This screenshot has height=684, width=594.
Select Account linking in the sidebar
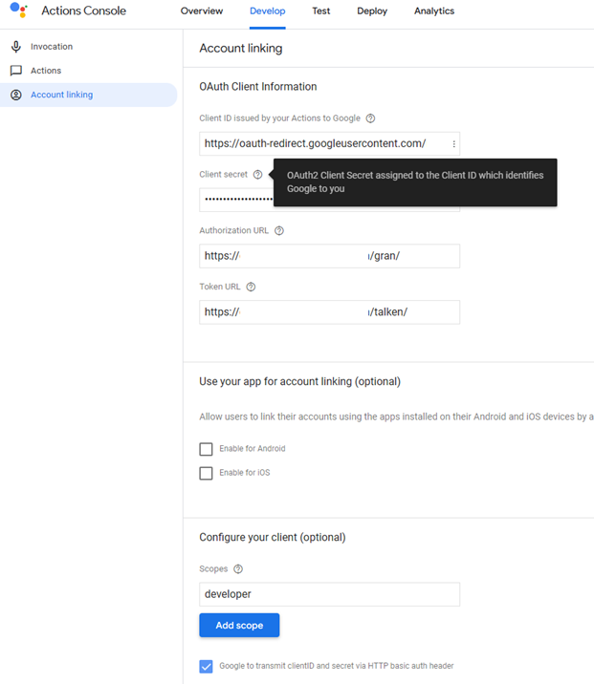tap(89, 95)
